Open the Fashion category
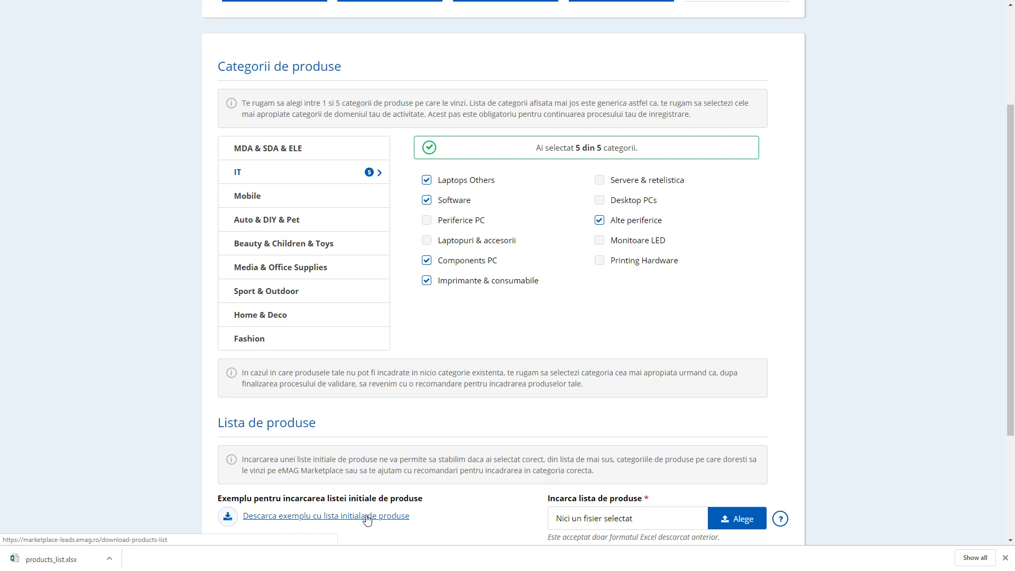The image size is (1015, 571). 249,338
